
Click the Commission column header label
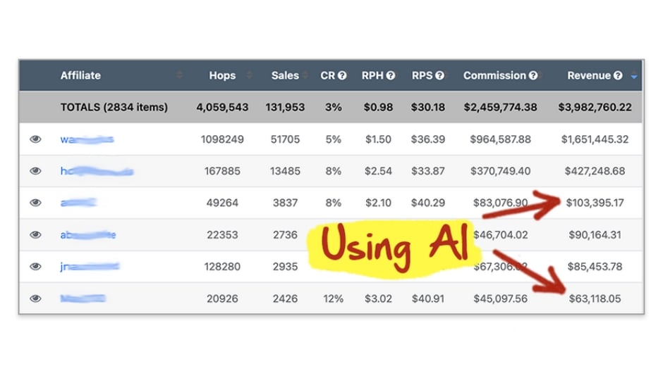tap(494, 75)
